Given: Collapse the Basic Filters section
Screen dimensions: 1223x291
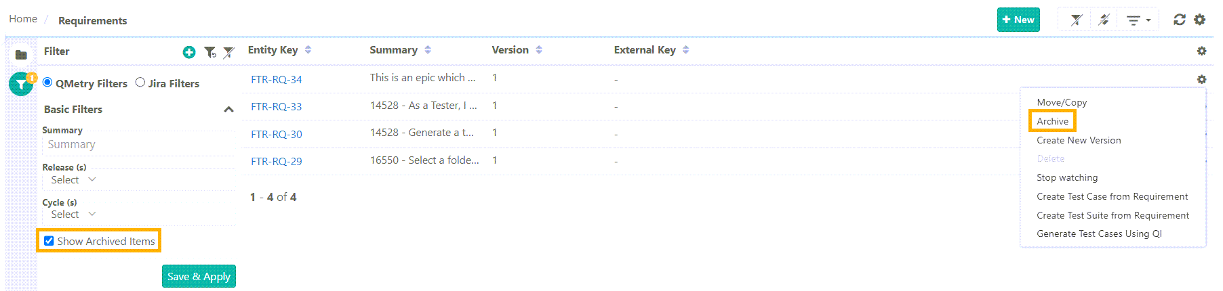Looking at the screenshot, I should (x=228, y=110).
